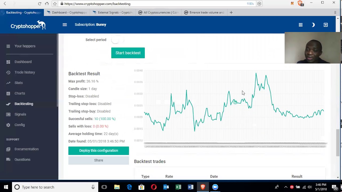Click the Questions chat icon
The height and width of the screenshot is (192, 342).
click(x=8, y=159)
